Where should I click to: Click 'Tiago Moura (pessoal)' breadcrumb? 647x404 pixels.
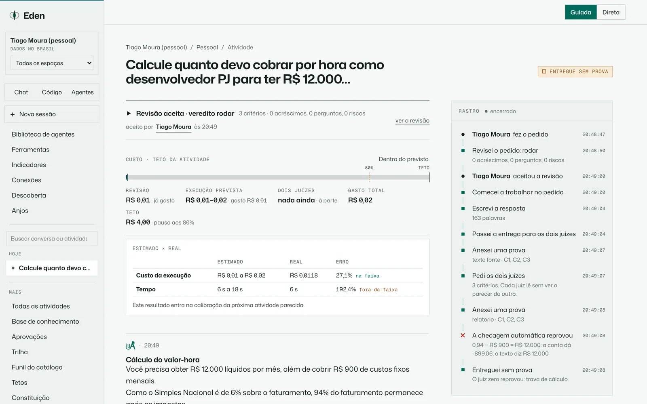[156, 47]
